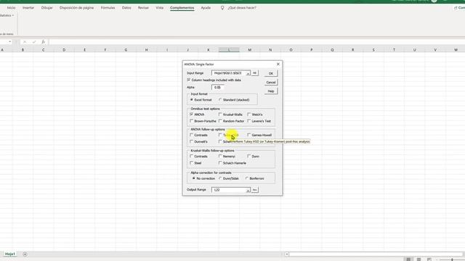Close the ANOVA: Single Factor dialog
The height and width of the screenshot is (261, 465).
point(278,65)
